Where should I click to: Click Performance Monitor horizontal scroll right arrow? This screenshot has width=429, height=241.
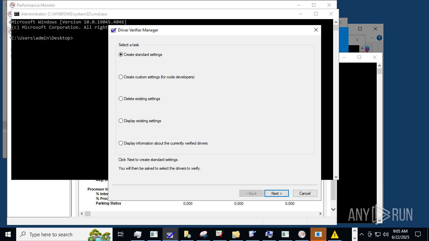click(320, 214)
